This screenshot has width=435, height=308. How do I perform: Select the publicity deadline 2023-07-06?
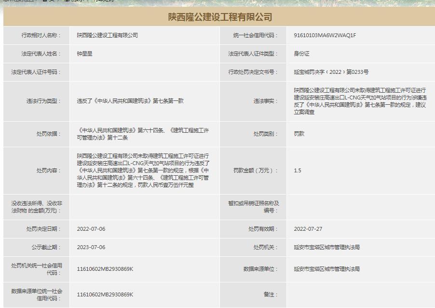coord(91,247)
